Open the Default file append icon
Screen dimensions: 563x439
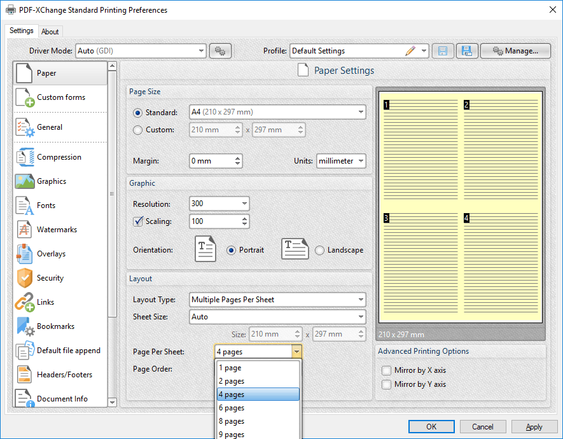25,351
